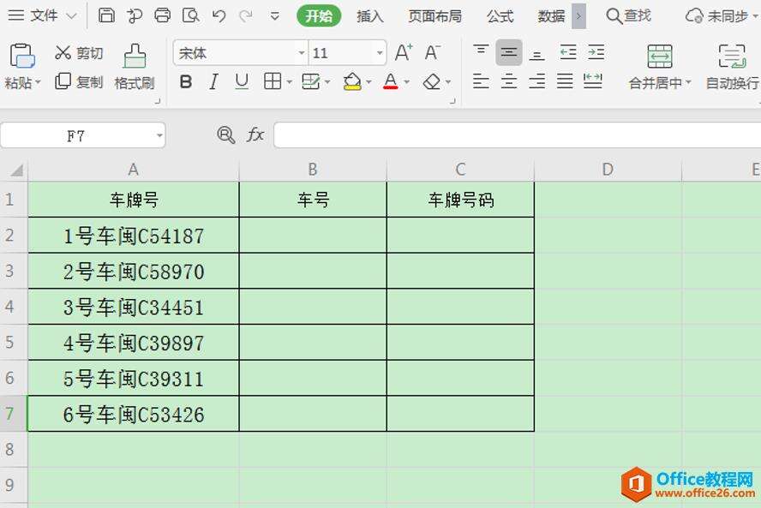Click the Print icon in quick toolbar
The height and width of the screenshot is (508, 761).
(162, 15)
